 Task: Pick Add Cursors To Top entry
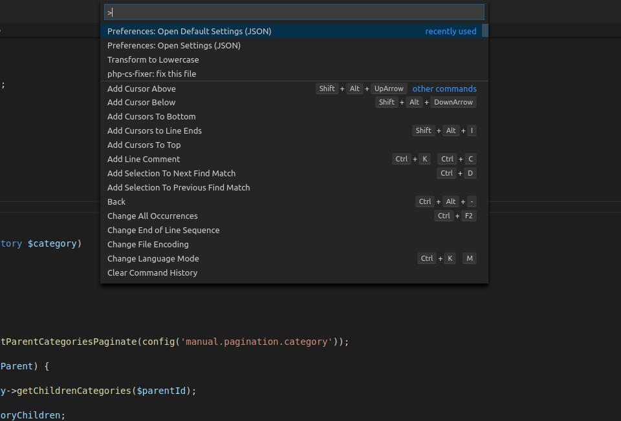click(x=144, y=145)
